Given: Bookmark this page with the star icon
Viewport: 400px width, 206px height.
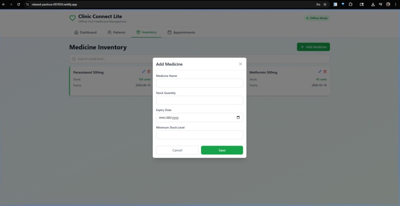Looking at the screenshot, I should click(325, 4).
